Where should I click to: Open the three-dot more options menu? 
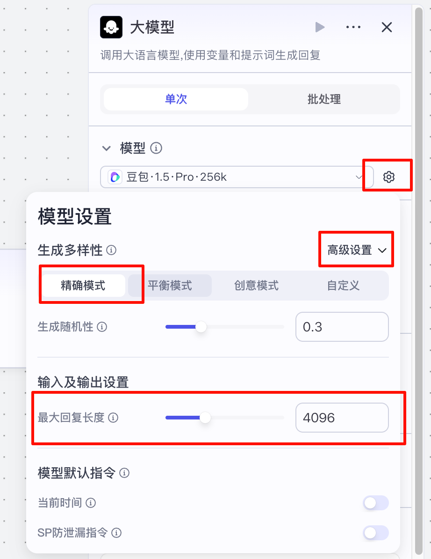tap(353, 27)
